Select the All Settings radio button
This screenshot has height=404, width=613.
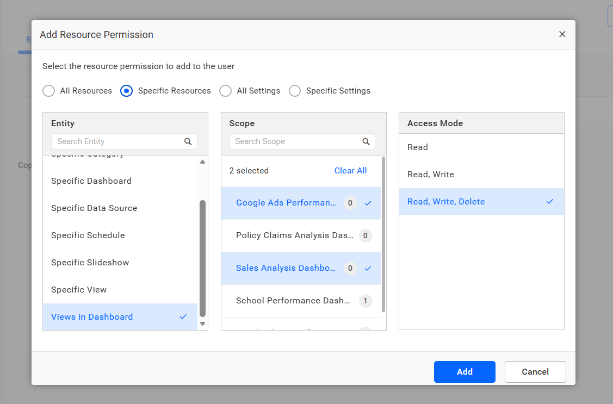click(225, 91)
